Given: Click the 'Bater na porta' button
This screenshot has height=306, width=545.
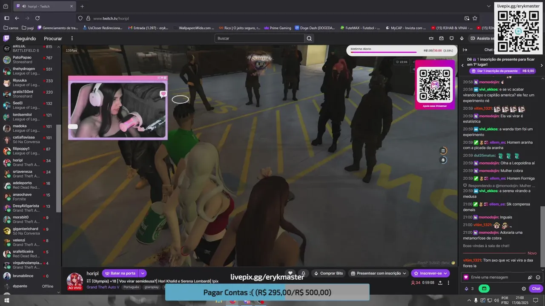Looking at the screenshot, I should point(120,273).
